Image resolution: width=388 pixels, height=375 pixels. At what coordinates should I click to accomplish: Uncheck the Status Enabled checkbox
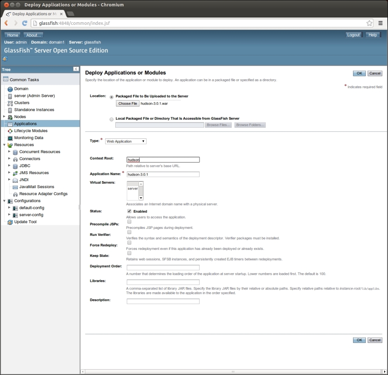[x=129, y=211]
